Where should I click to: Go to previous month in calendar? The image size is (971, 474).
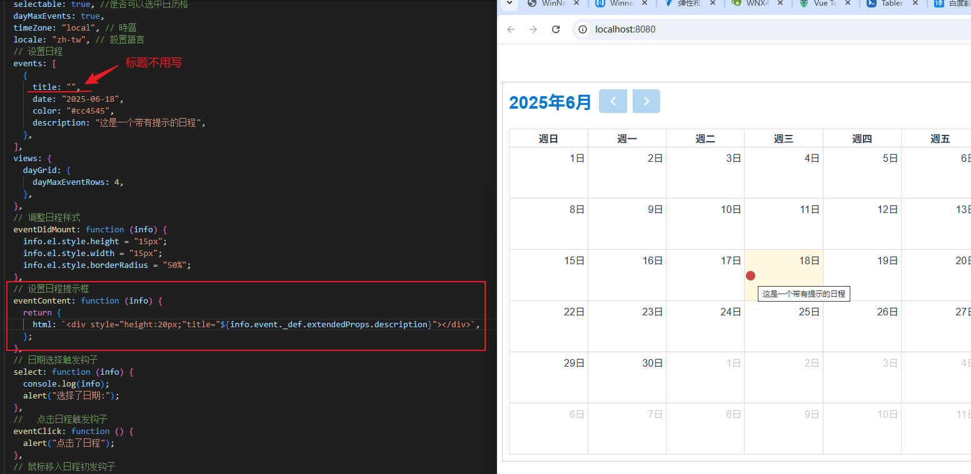point(613,101)
